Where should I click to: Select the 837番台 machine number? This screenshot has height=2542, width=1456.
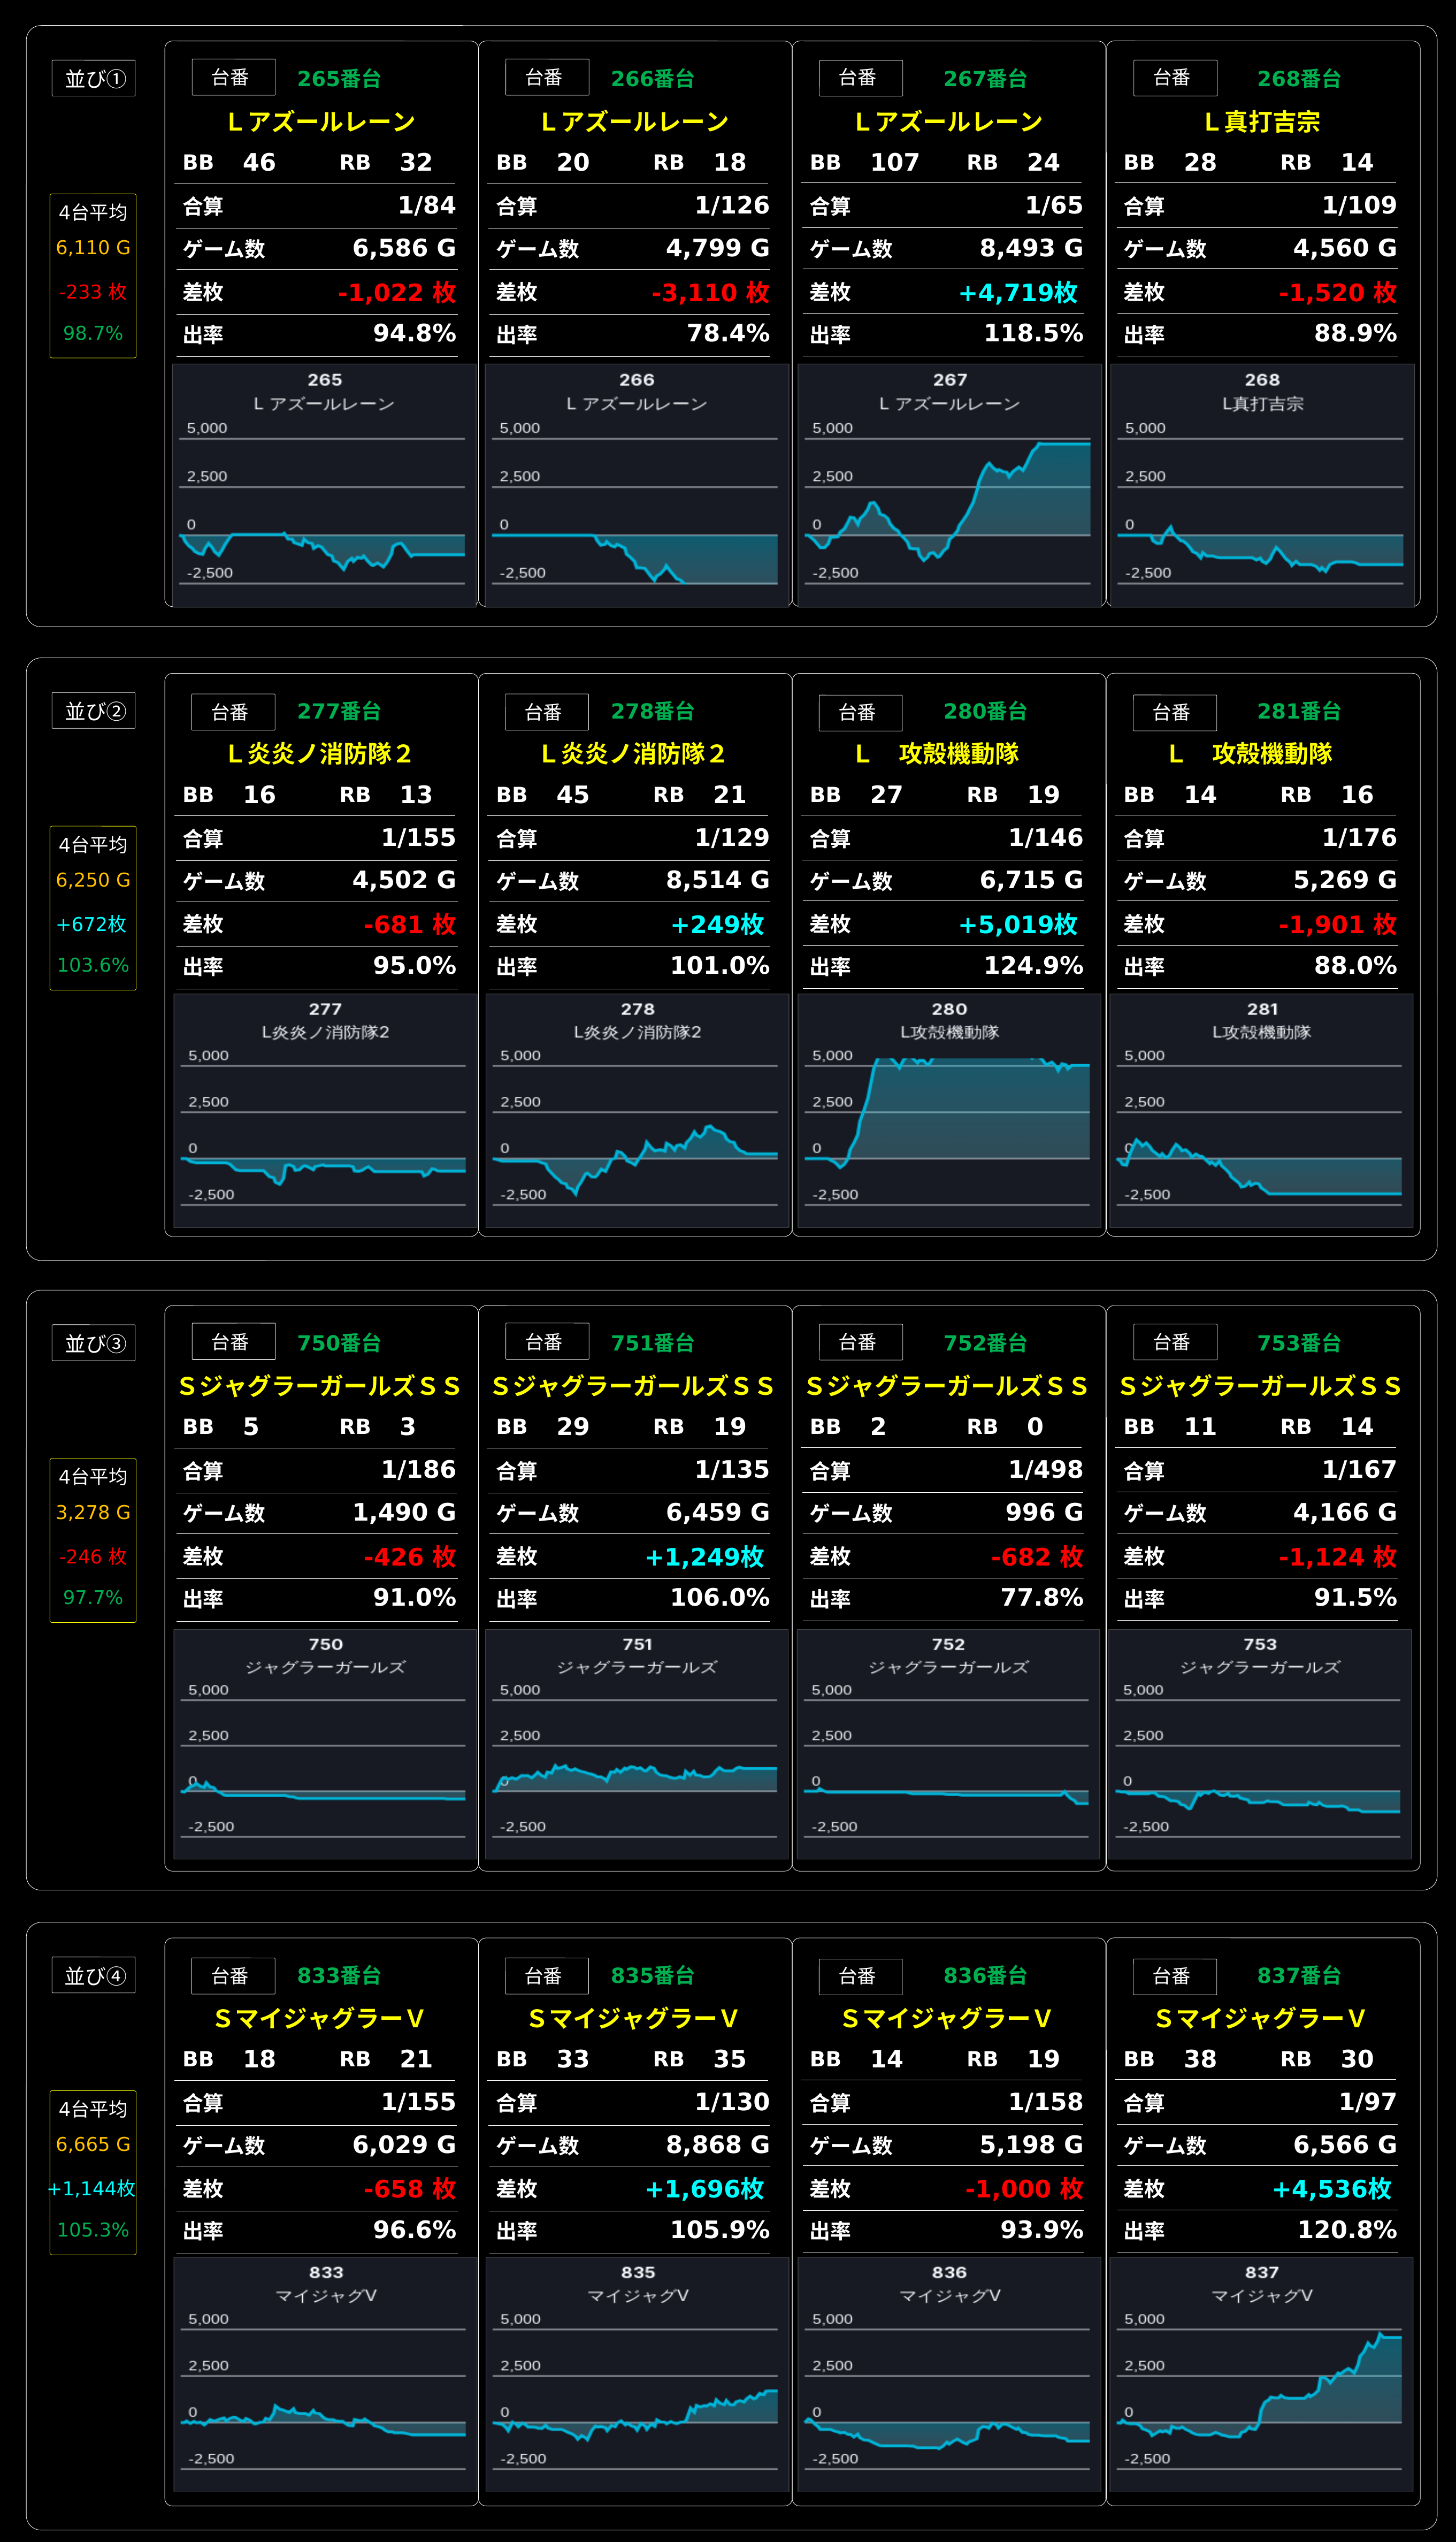coord(1299,1975)
